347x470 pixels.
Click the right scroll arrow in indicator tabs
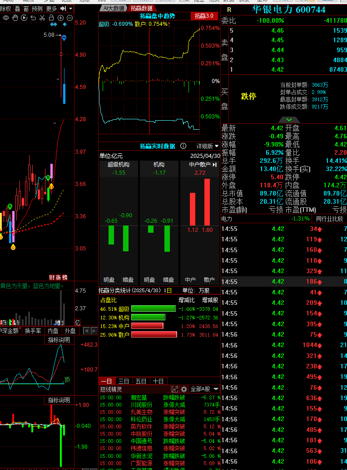[x=94, y=331]
